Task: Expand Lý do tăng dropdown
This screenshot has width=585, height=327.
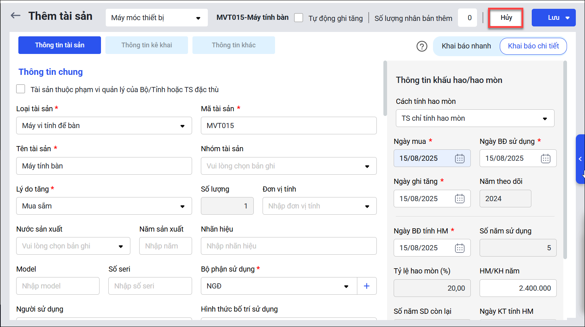Action: (104, 206)
